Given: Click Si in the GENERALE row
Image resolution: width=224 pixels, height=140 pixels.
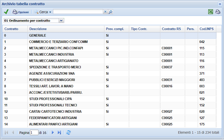Looking at the screenshot, I should pyautogui.click(x=107, y=35).
